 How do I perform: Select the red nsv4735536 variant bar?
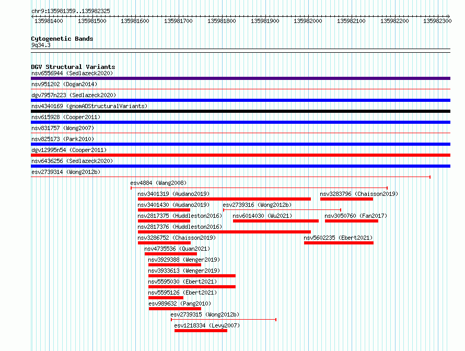[171, 254]
